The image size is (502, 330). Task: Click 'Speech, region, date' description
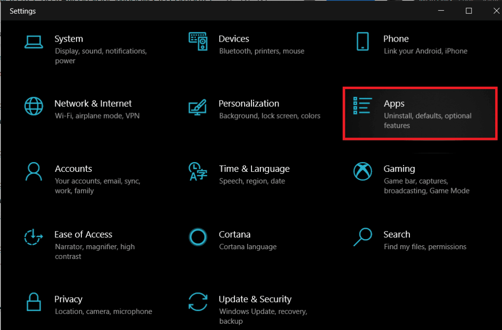(252, 181)
